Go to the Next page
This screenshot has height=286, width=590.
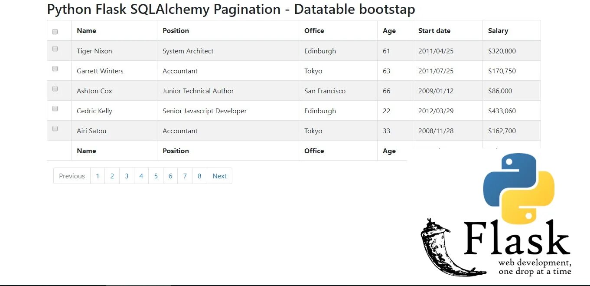tap(219, 176)
